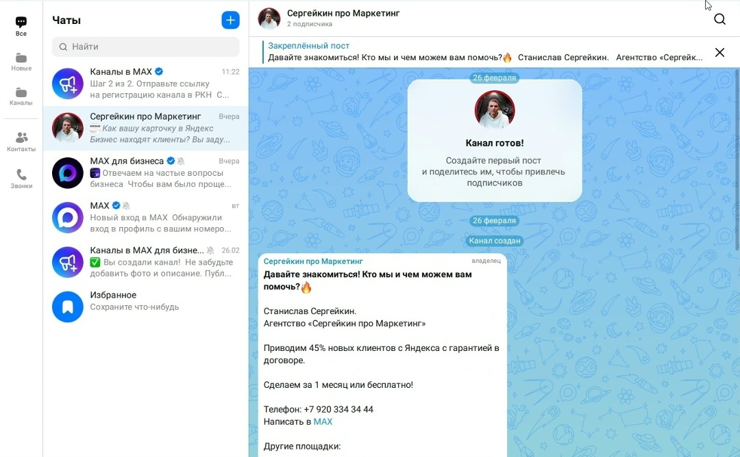Open the 'MAX для бизнеса' chat
740x457 pixels.
(x=146, y=173)
